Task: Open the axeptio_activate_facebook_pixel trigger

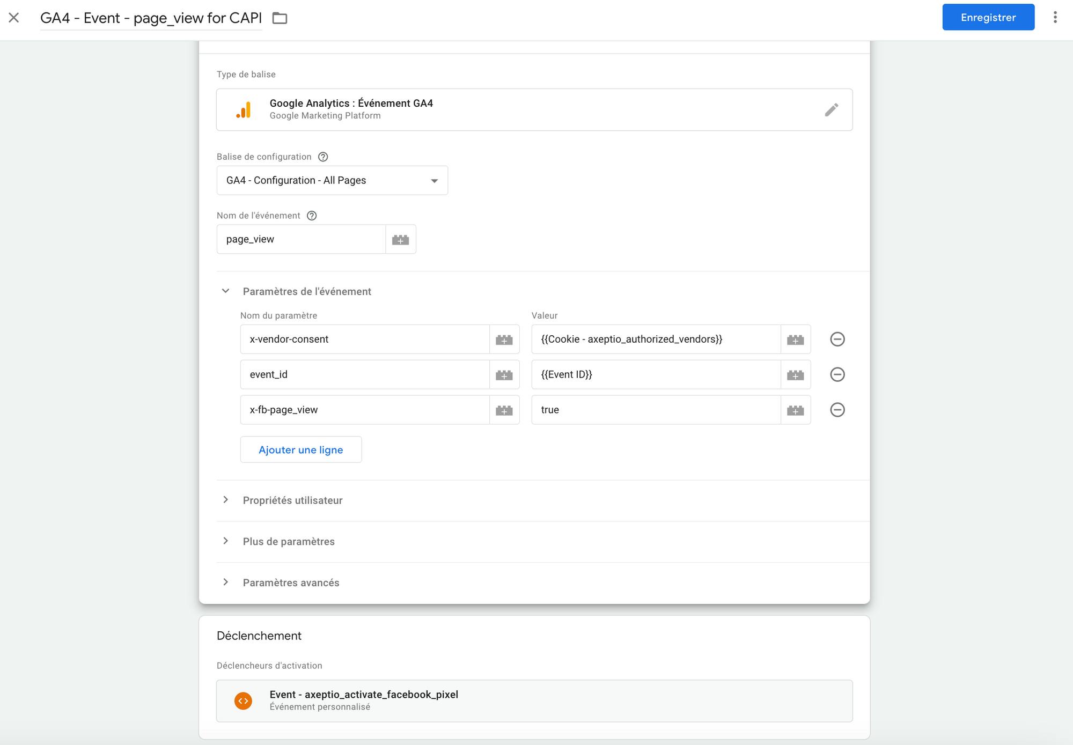Action: tap(534, 700)
